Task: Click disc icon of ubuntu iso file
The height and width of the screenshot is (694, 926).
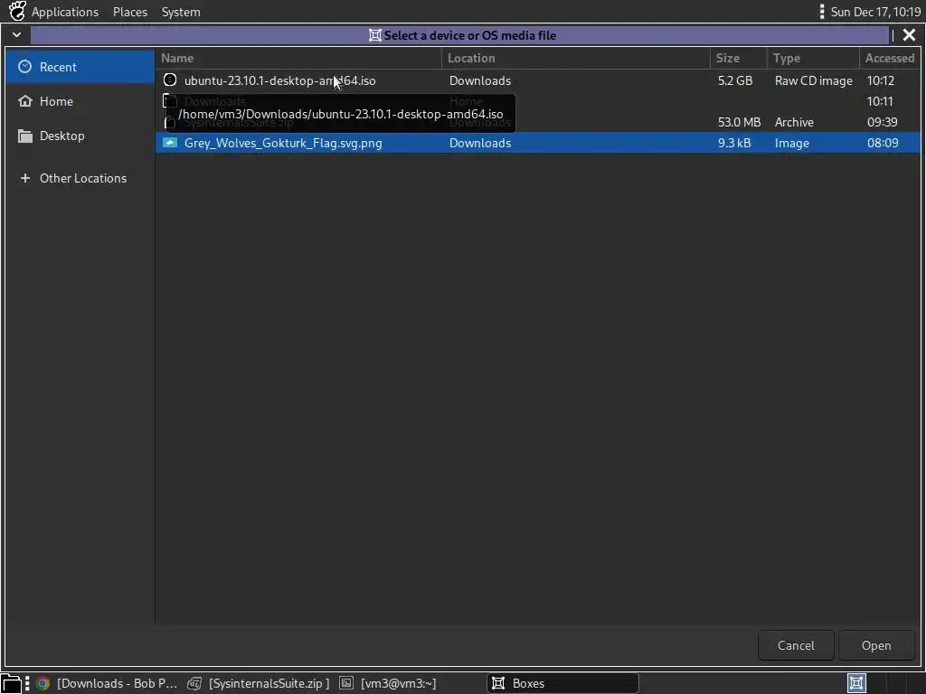Action: pos(170,80)
